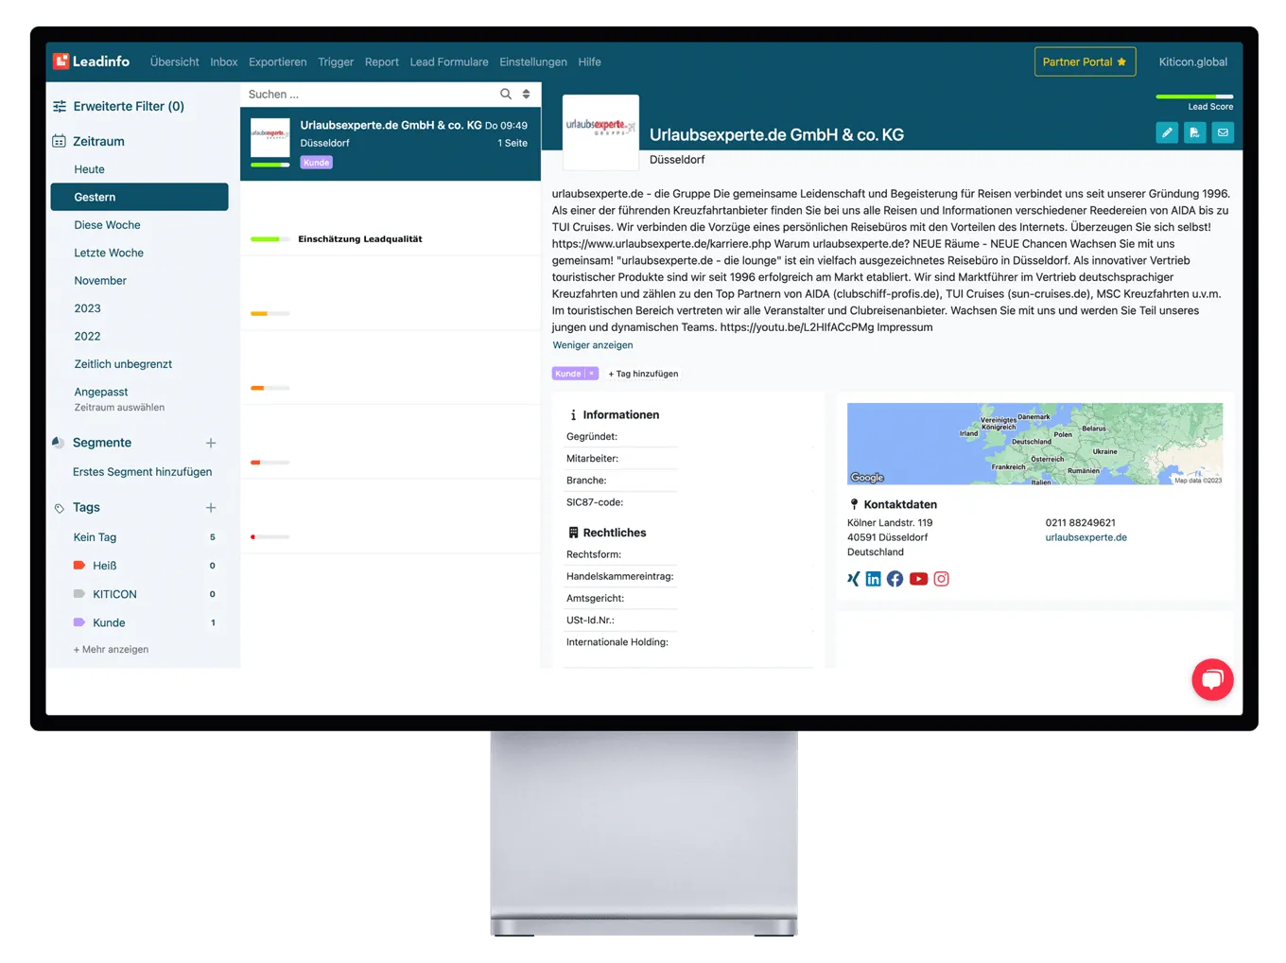This screenshot has height=963, width=1286.
Task: Click the email envelope icon button
Action: point(1223,132)
